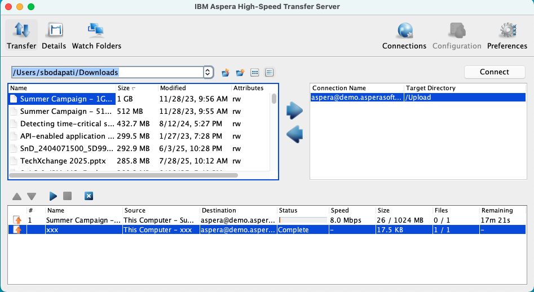
Task: Click the file icon of TechXchange 2025.pptx
Action: (14, 161)
